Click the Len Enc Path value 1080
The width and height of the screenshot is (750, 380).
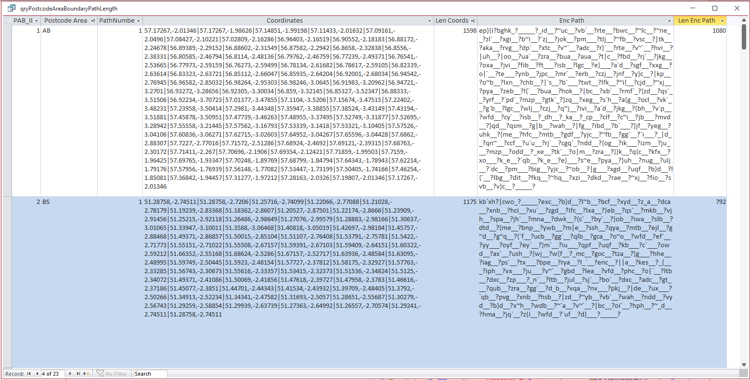coord(719,30)
